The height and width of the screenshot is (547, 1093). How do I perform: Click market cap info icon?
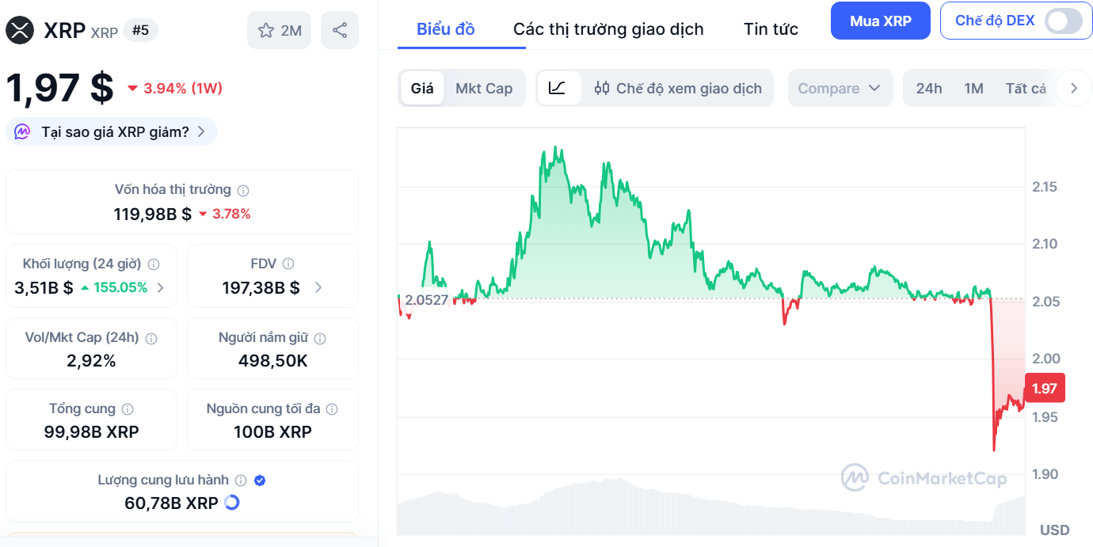(244, 191)
